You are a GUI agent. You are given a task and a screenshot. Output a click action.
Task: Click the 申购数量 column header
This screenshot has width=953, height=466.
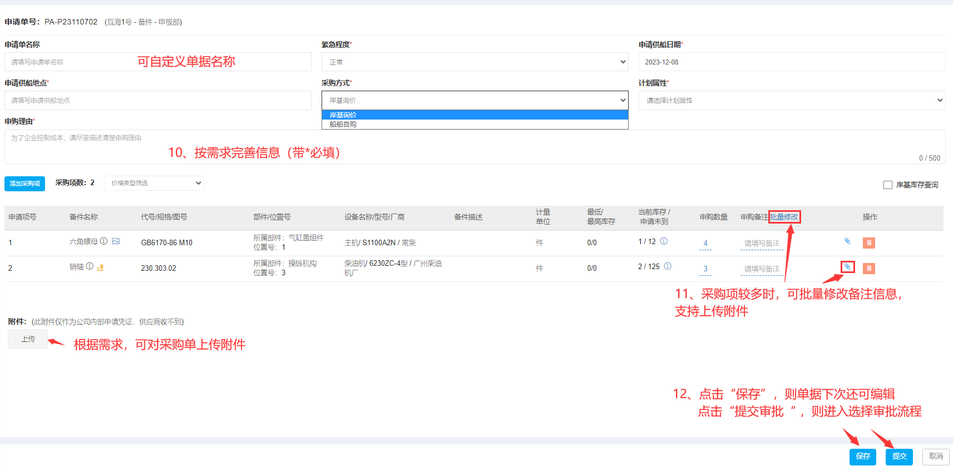tap(714, 217)
